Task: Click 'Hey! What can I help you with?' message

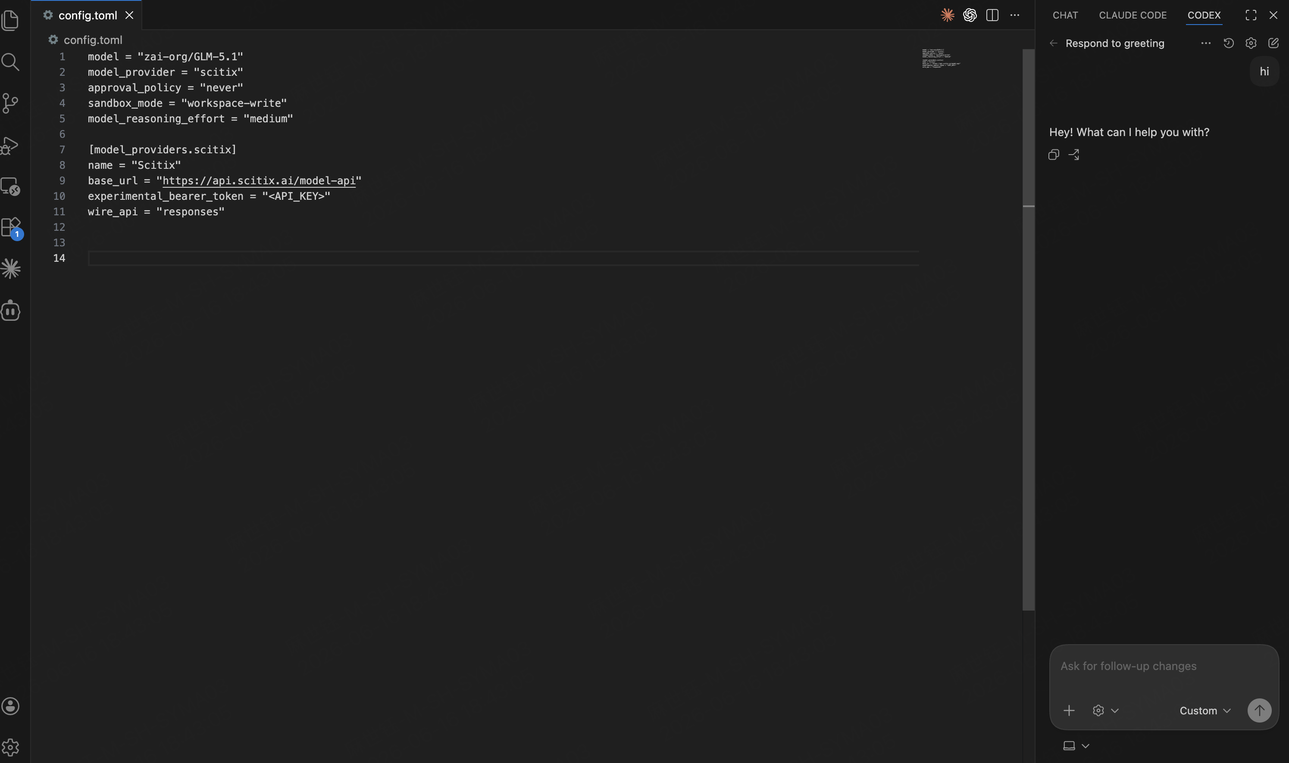Action: [x=1129, y=132]
